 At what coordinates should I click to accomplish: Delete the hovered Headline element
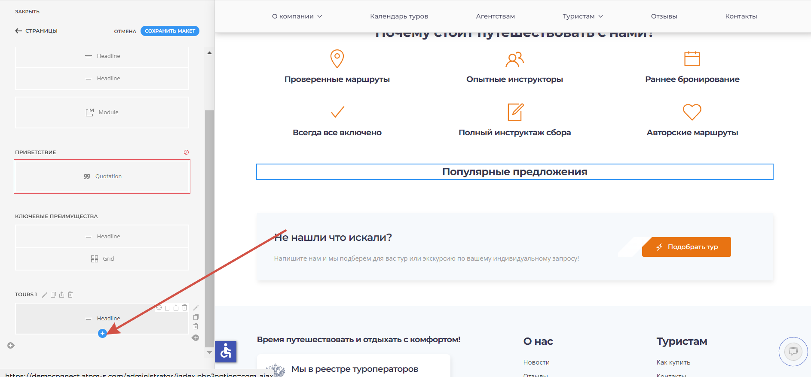(185, 307)
